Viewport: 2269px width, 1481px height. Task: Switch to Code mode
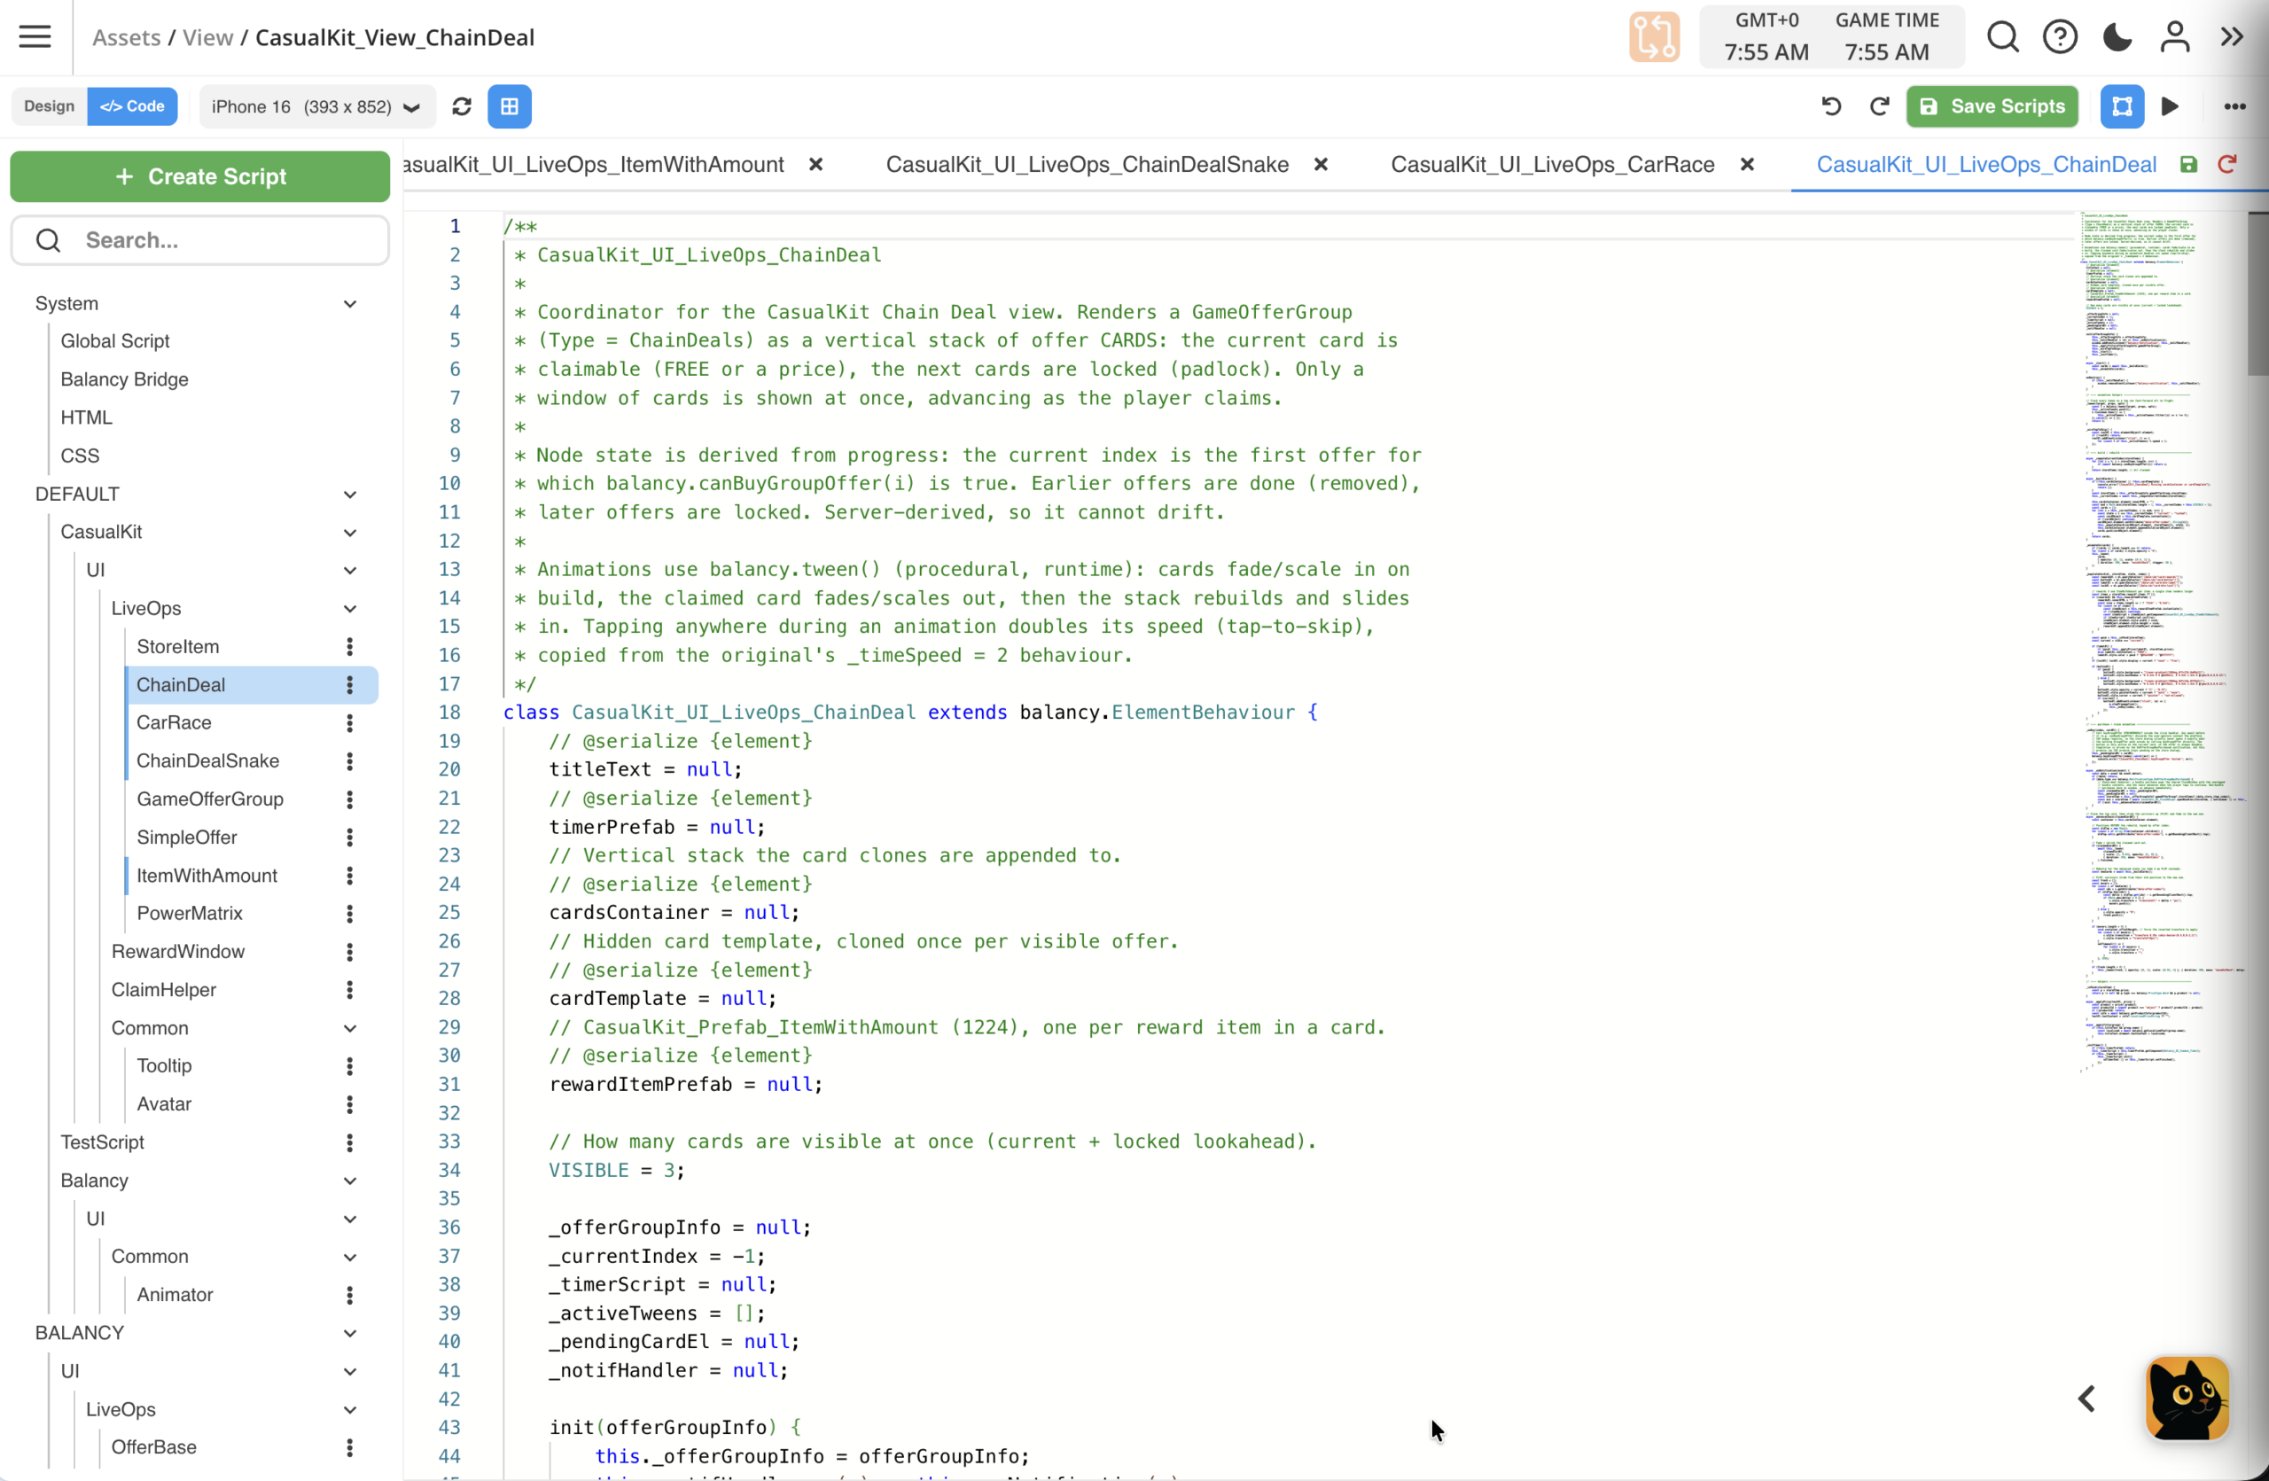pos(133,105)
